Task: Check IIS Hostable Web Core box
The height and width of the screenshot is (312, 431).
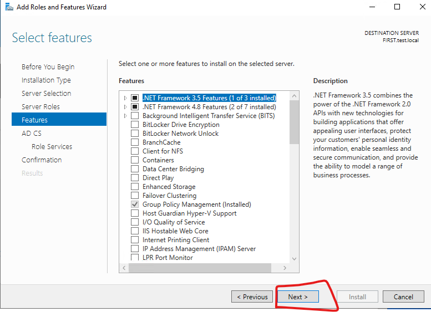Action: [x=135, y=231]
